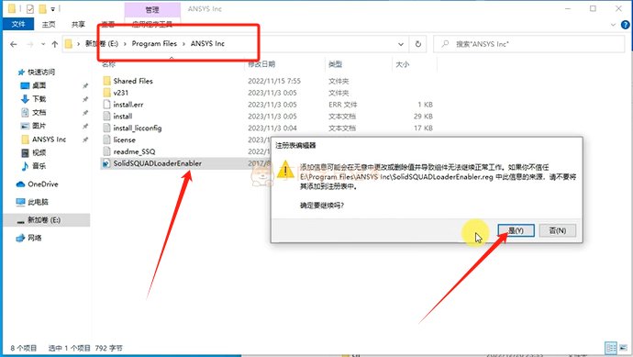Screen dimensions: 633x357
Task: Sort by 修改日期 column header
Action: [x=261, y=64]
